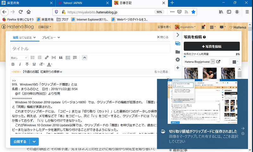
Task: Open the Hatena Blog(private) folder dropdown
Action: point(200,62)
